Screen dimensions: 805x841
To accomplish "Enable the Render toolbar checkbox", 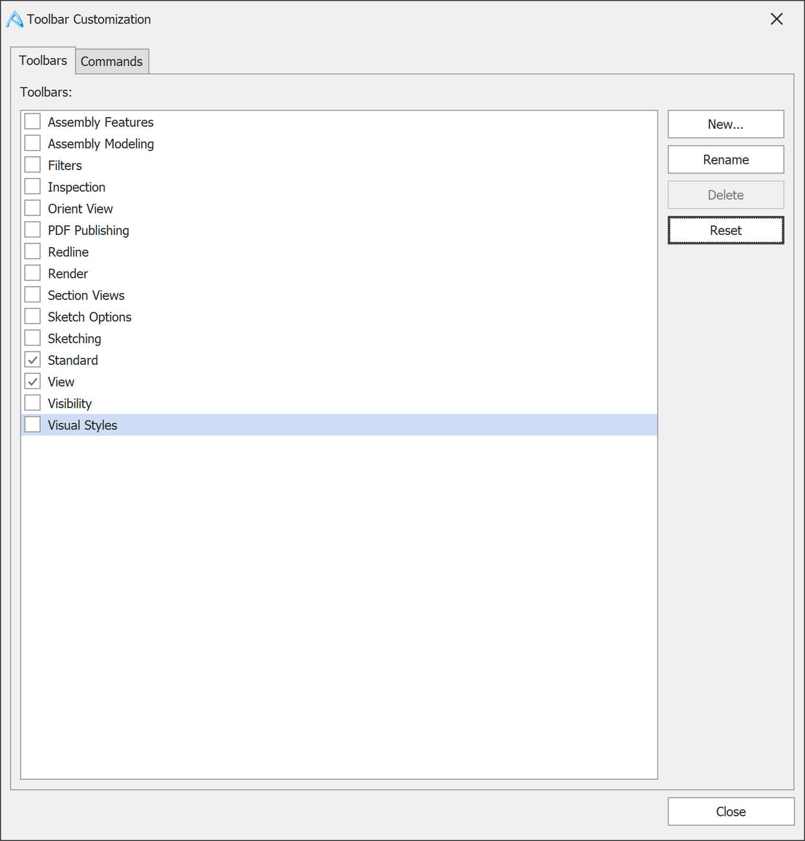I will point(32,273).
